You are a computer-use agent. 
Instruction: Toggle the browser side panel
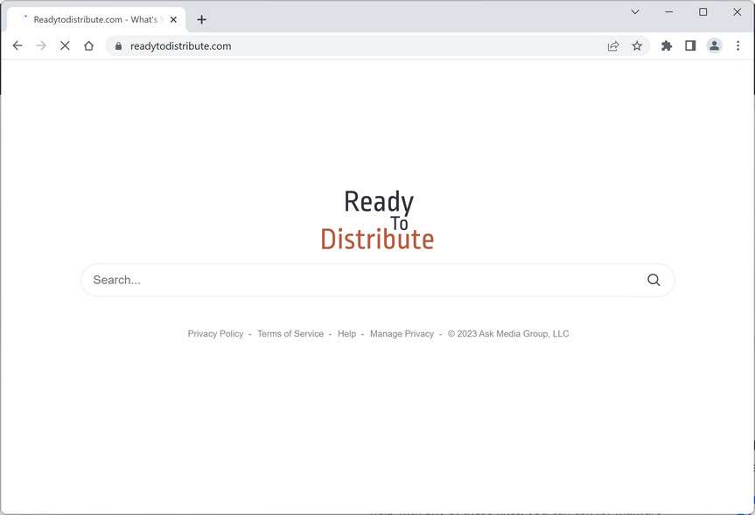[x=690, y=45]
